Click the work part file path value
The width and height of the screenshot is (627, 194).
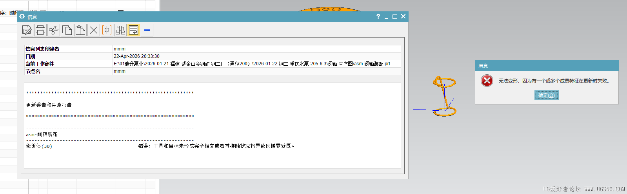click(252, 64)
